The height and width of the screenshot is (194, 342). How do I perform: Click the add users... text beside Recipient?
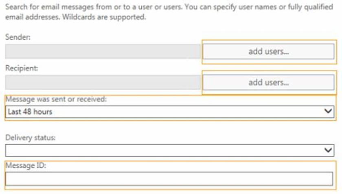pos(268,82)
